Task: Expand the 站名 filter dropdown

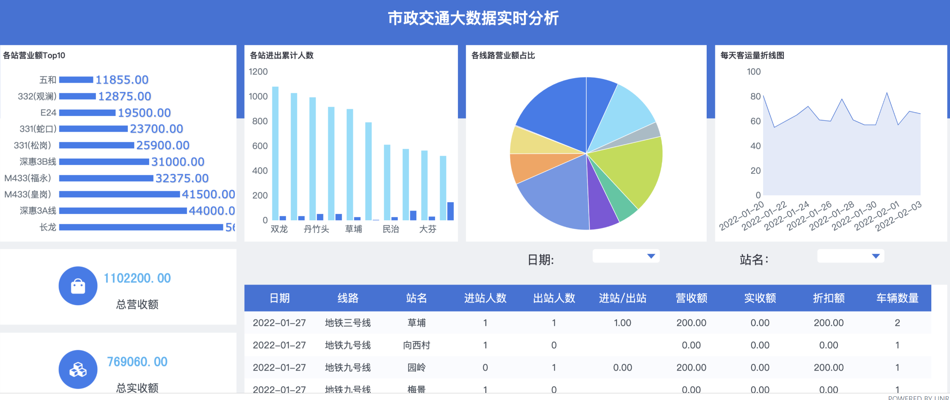Action: click(850, 256)
